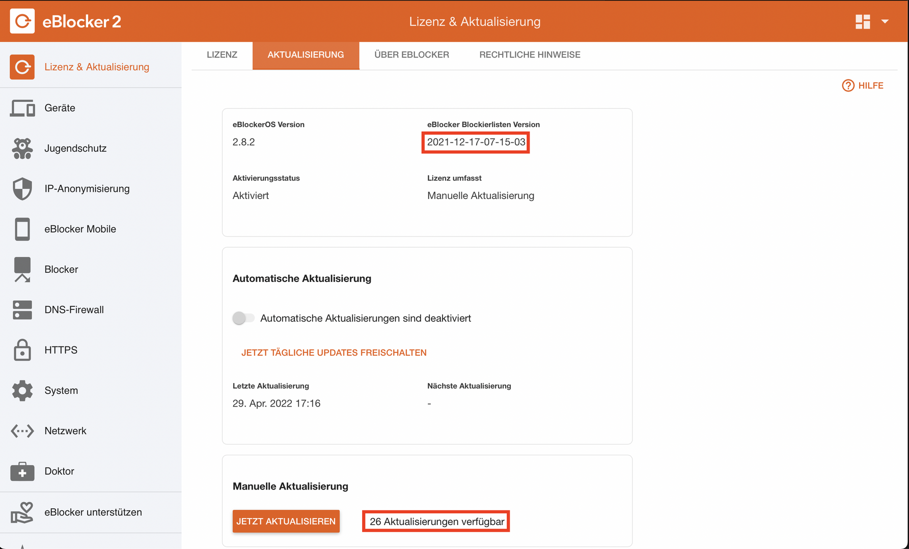Click the Lizenz & Aktualisierung header title
This screenshot has height=549, width=909.
click(x=475, y=22)
